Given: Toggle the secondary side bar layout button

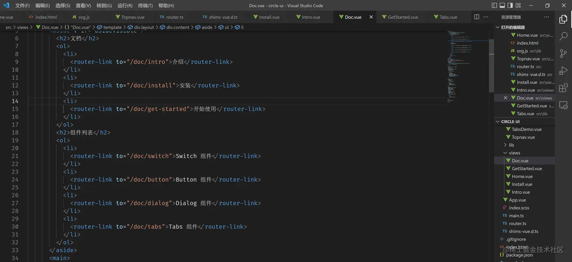Looking at the screenshot, I should [x=510, y=5].
